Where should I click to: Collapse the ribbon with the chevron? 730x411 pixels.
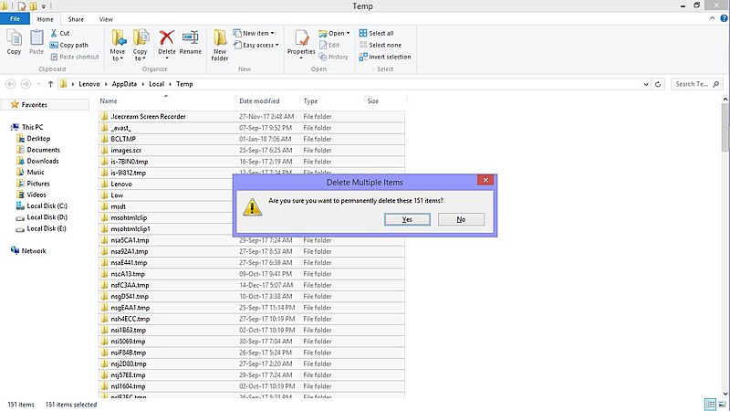(x=713, y=18)
